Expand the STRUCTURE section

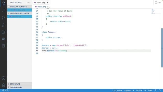point(20,84)
